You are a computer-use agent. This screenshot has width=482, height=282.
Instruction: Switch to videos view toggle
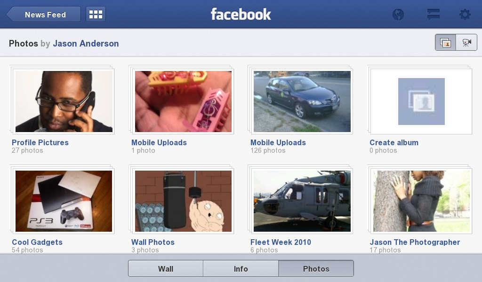point(466,42)
